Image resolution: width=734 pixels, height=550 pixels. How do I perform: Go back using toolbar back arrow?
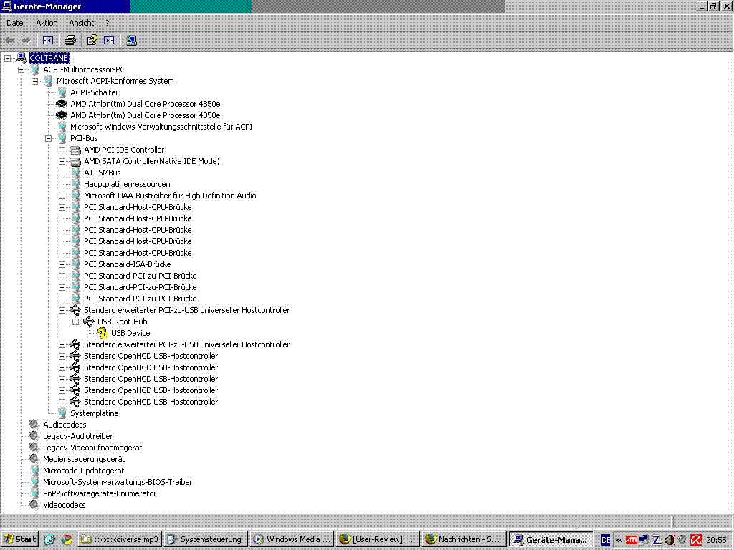pos(9,40)
